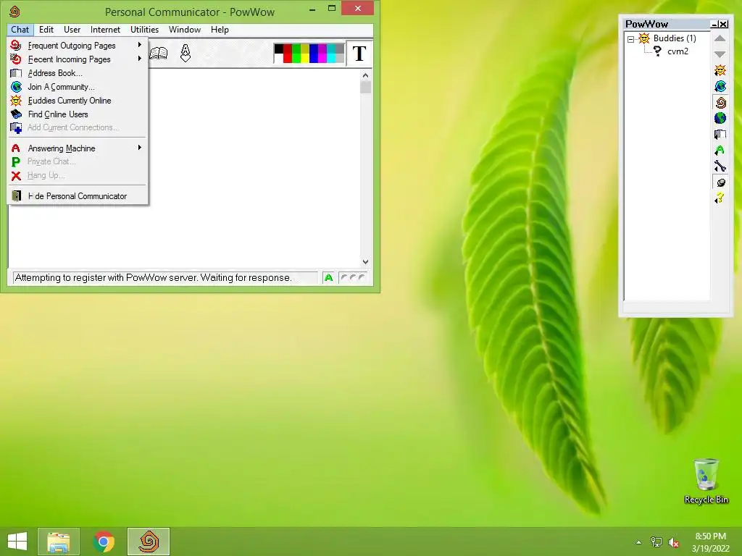Click the down arrow in PowWow sidebar
This screenshot has height=556, width=742.
pyautogui.click(x=720, y=54)
